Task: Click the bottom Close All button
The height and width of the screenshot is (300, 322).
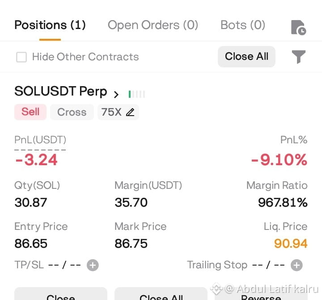Action: point(161,294)
